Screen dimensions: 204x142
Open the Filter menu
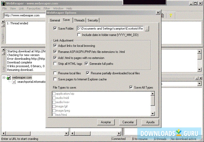pyautogui.click(x=47, y=8)
